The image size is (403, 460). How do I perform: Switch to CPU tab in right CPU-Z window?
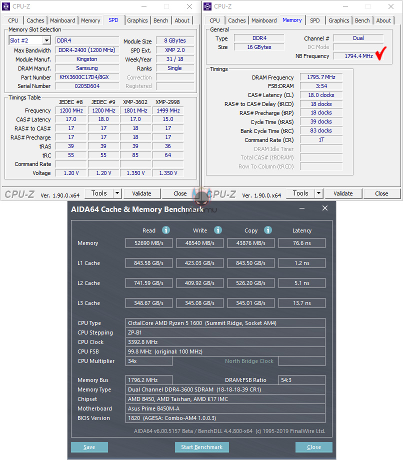(214, 20)
